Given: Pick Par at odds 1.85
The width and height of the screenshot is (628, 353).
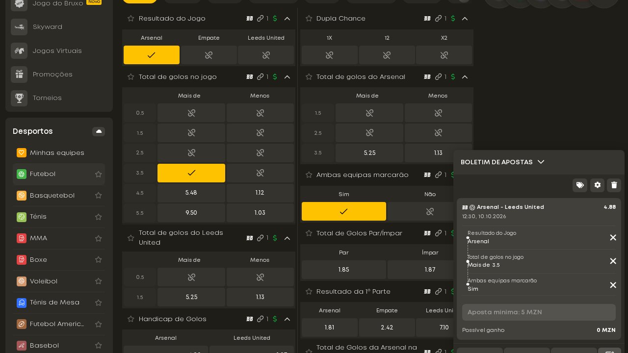Looking at the screenshot, I should tap(343, 270).
